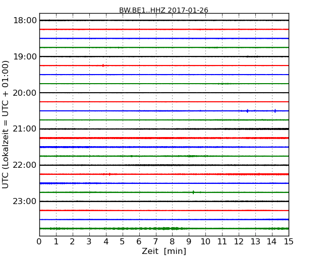The height and width of the screenshot is (262, 328).
Task: Click the 23:00 time label
Action: pyautogui.click(x=25, y=202)
